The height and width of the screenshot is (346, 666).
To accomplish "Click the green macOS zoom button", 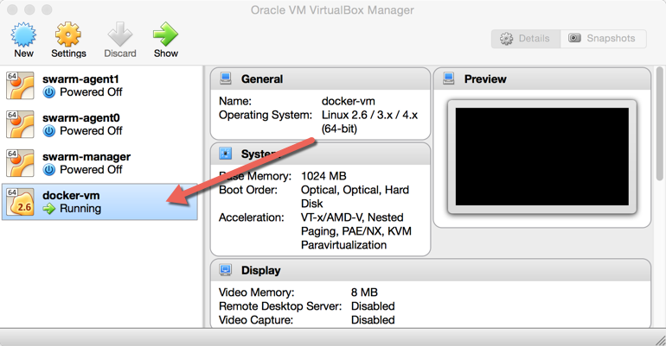I will coord(47,10).
